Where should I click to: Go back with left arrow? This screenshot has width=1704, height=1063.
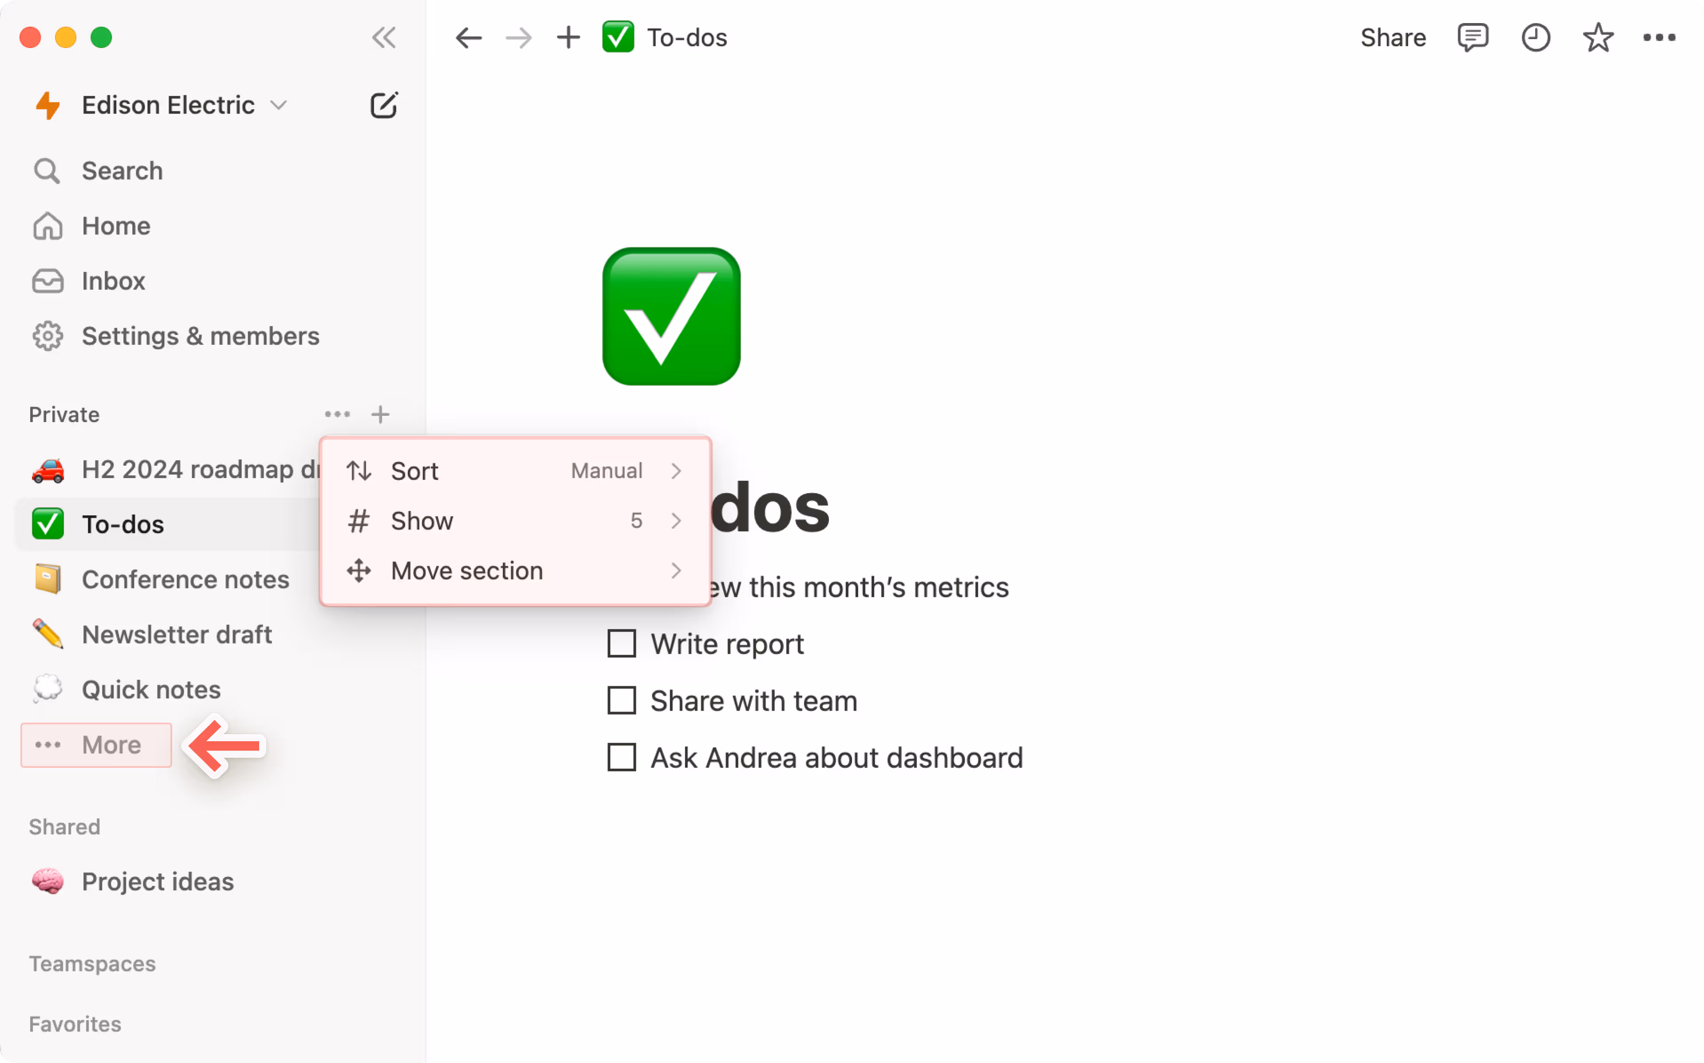point(468,37)
